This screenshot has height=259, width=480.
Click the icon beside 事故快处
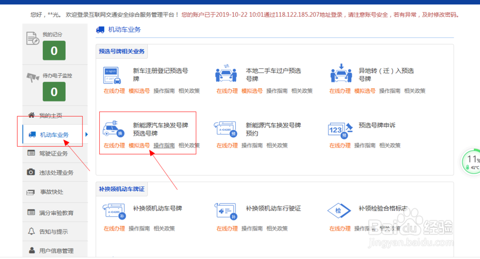click(31, 192)
